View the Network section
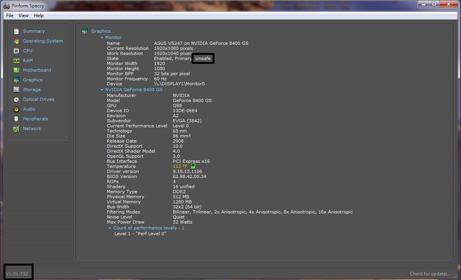 pyautogui.click(x=32, y=128)
